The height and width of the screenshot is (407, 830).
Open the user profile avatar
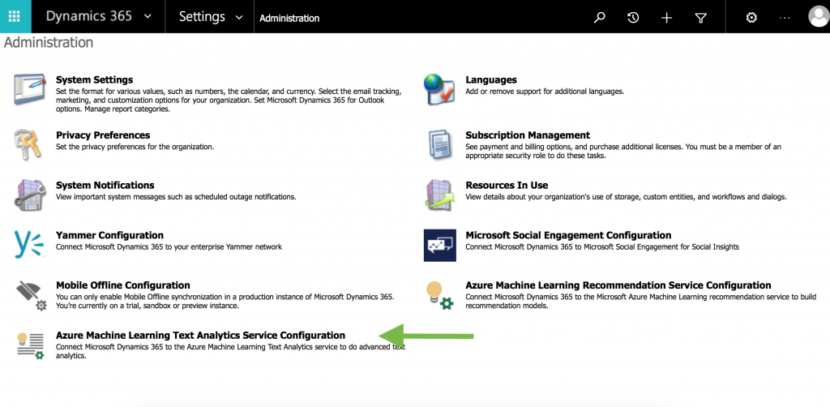click(x=818, y=17)
